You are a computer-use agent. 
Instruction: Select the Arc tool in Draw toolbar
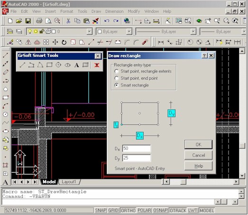[x=6, y=106]
